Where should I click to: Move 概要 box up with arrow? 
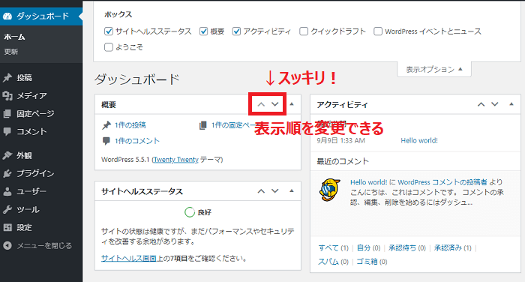pyautogui.click(x=261, y=104)
